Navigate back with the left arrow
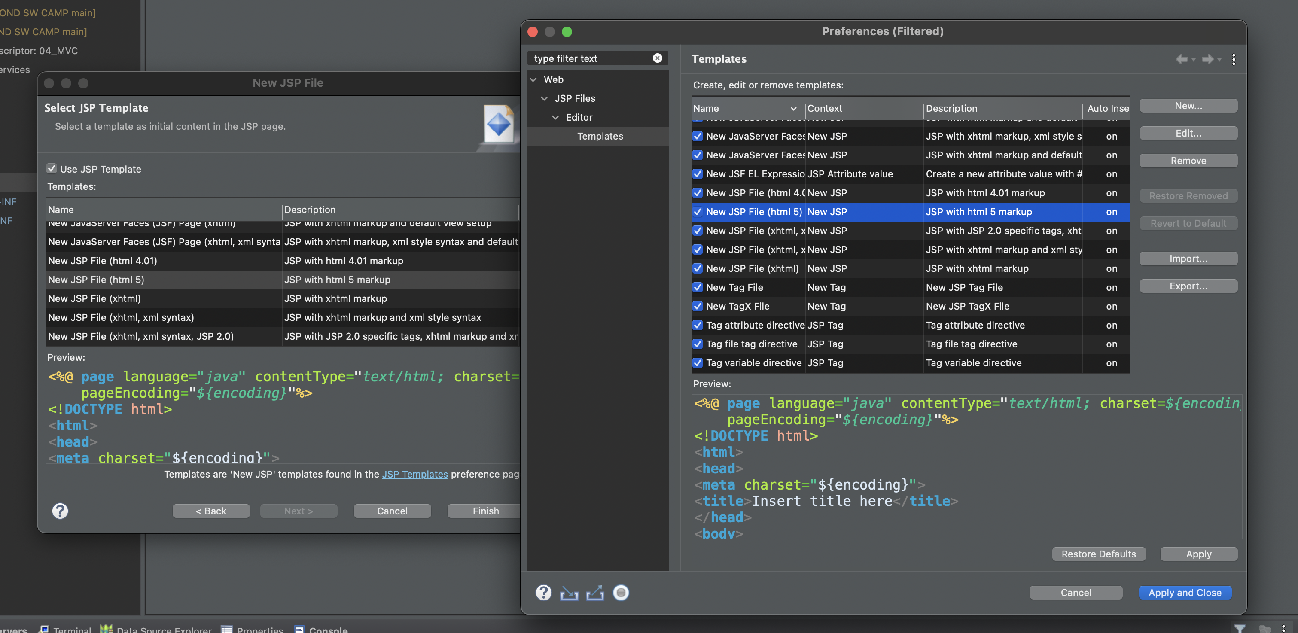Viewport: 1298px width, 633px height. pos(1181,59)
